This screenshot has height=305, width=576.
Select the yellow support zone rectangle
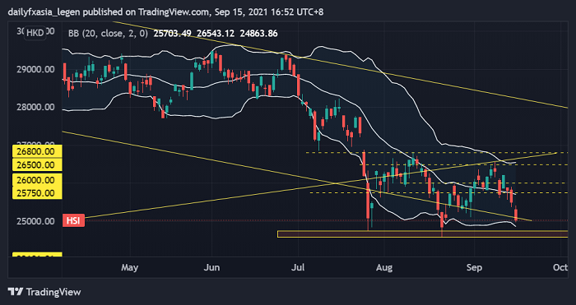point(422,233)
